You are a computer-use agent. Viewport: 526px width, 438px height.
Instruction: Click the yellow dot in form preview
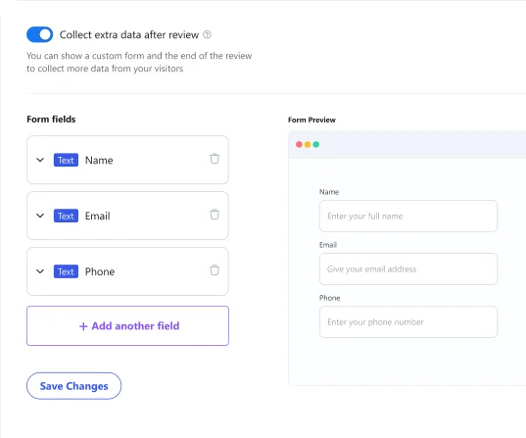point(308,144)
